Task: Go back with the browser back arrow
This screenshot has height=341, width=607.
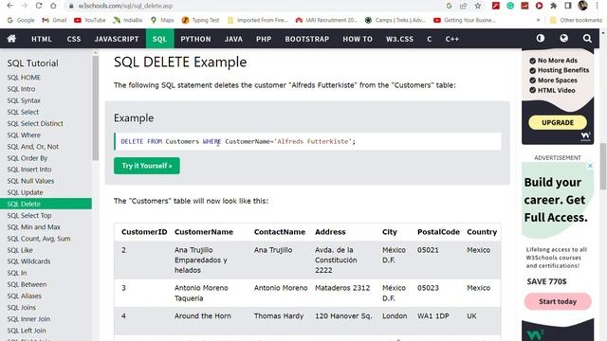Action: tap(10, 6)
